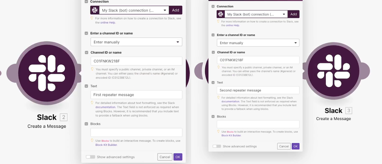Open Slack documentation link in left panel

(106, 107)
